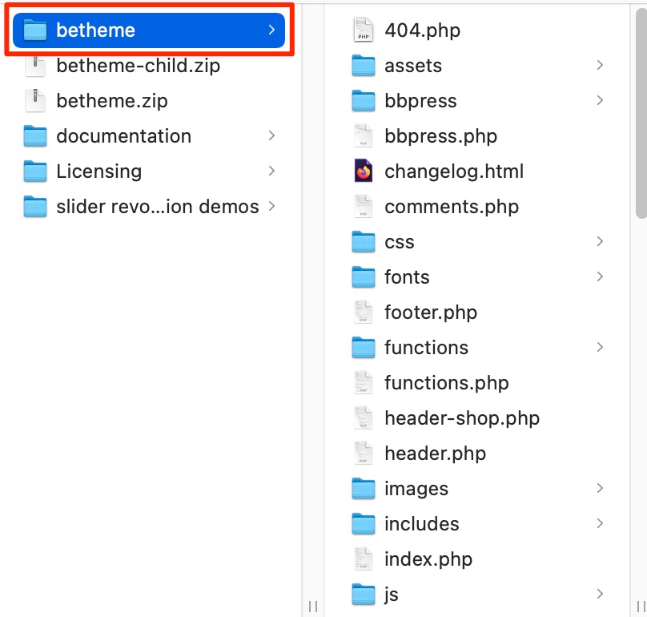Click the includes folder icon

click(362, 523)
